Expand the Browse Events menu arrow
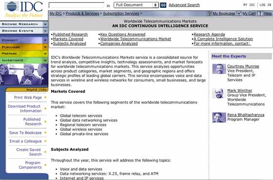The height and width of the screenshot is (180, 273). click(x=45, y=31)
